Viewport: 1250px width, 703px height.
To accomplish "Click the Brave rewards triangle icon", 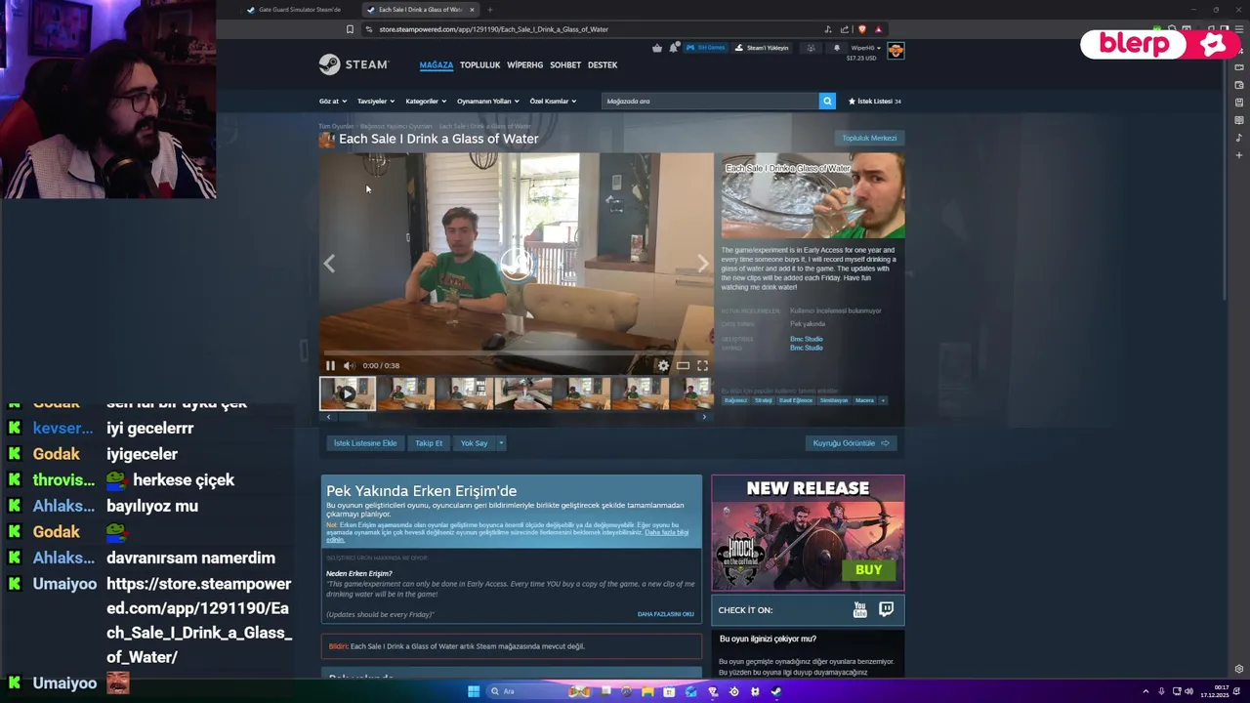I will [878, 29].
